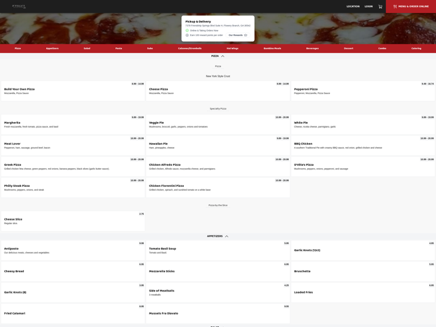Click the gift icon next to Our Rewards
436x327 pixels.
pyautogui.click(x=245, y=36)
